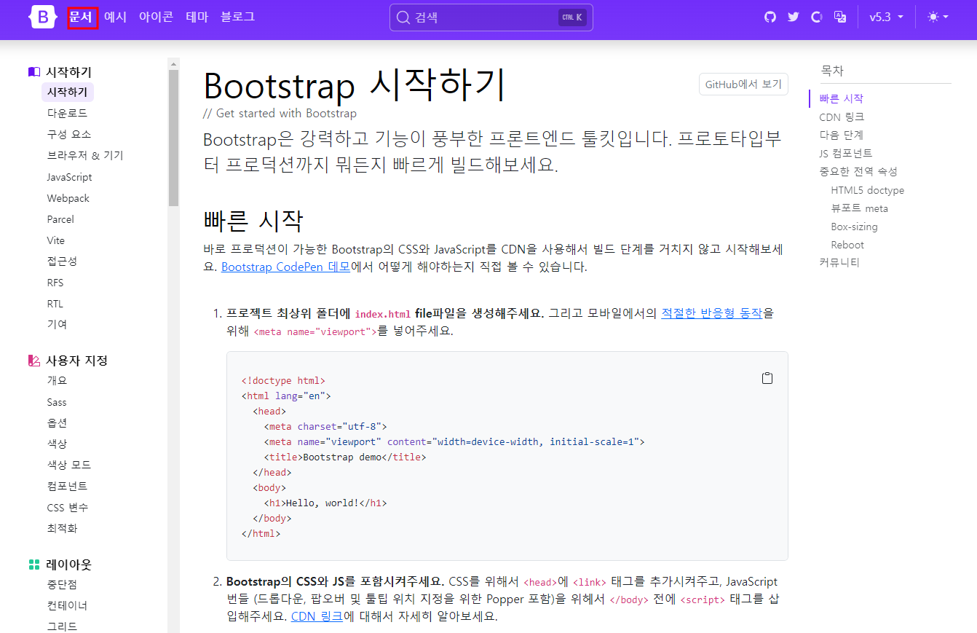Open 개요 under 사용자 지정
The height and width of the screenshot is (633, 977).
(x=57, y=381)
